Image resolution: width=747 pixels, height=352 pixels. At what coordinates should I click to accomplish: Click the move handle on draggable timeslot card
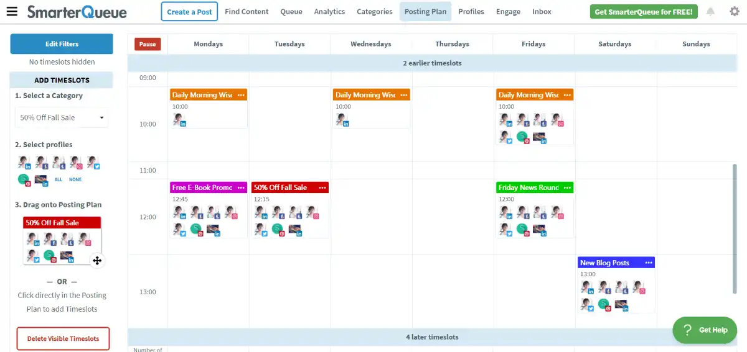[x=97, y=261]
